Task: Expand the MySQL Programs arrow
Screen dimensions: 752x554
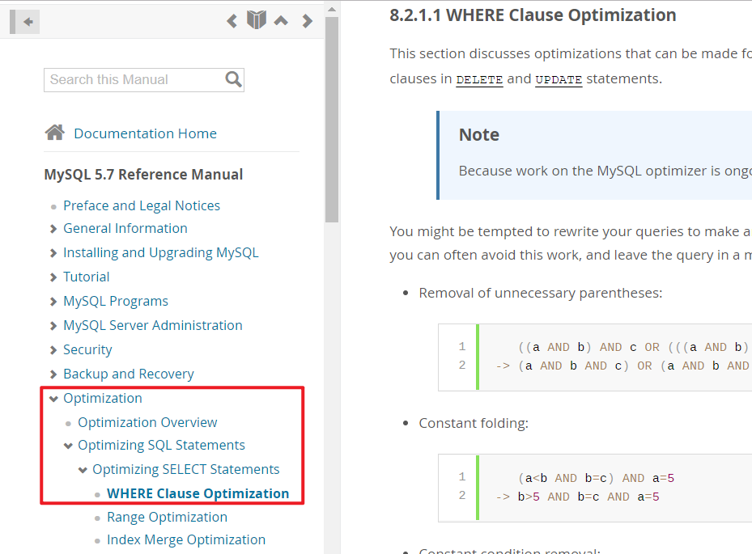Action: tap(53, 302)
